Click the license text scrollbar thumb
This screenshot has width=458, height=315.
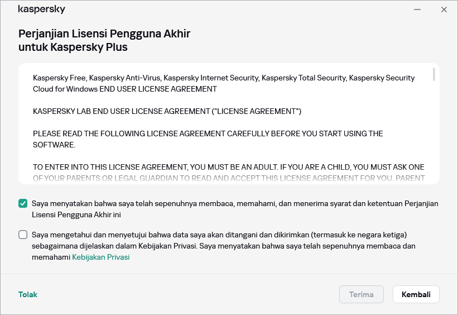point(433,75)
